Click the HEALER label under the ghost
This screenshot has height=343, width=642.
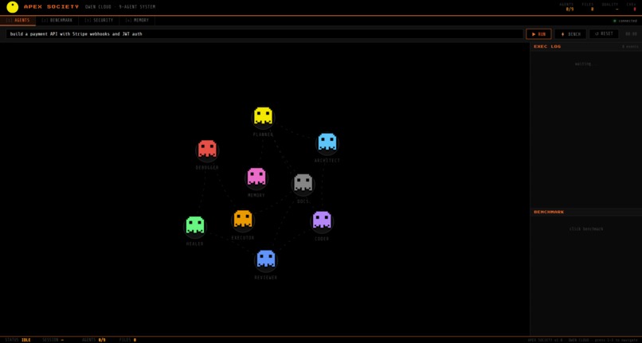point(195,244)
